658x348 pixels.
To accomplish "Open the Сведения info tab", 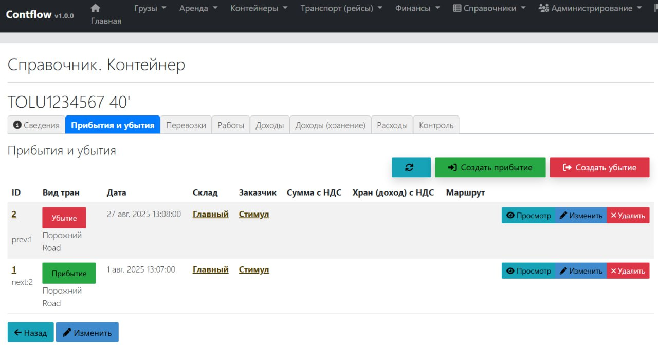I will tap(36, 125).
